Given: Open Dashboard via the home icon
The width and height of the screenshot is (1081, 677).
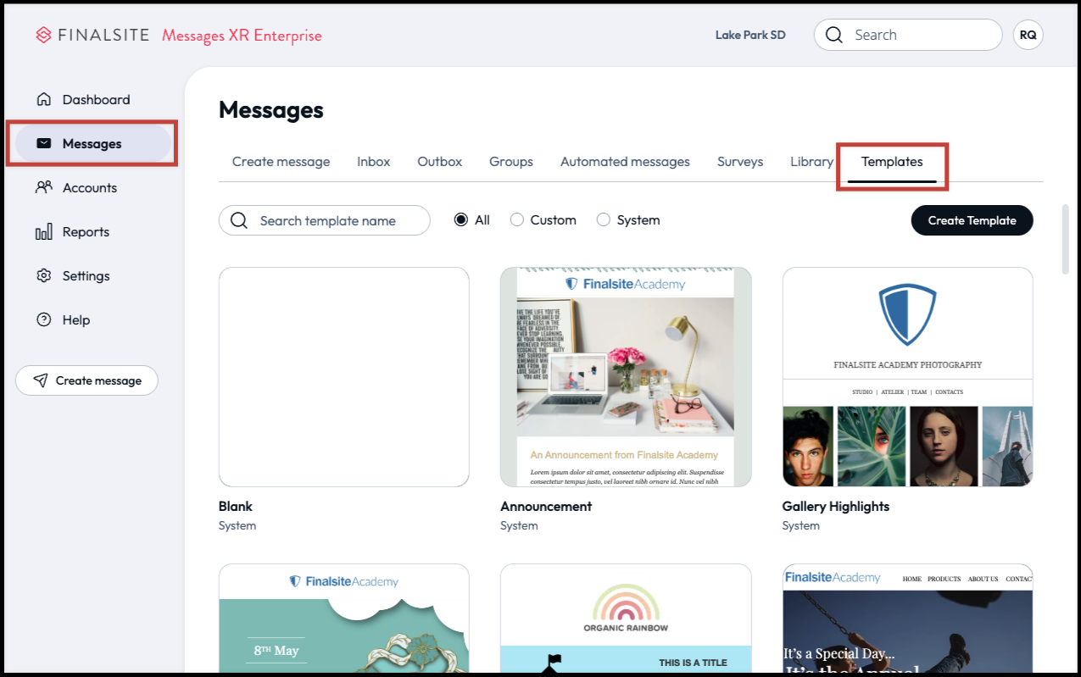Looking at the screenshot, I should point(44,99).
